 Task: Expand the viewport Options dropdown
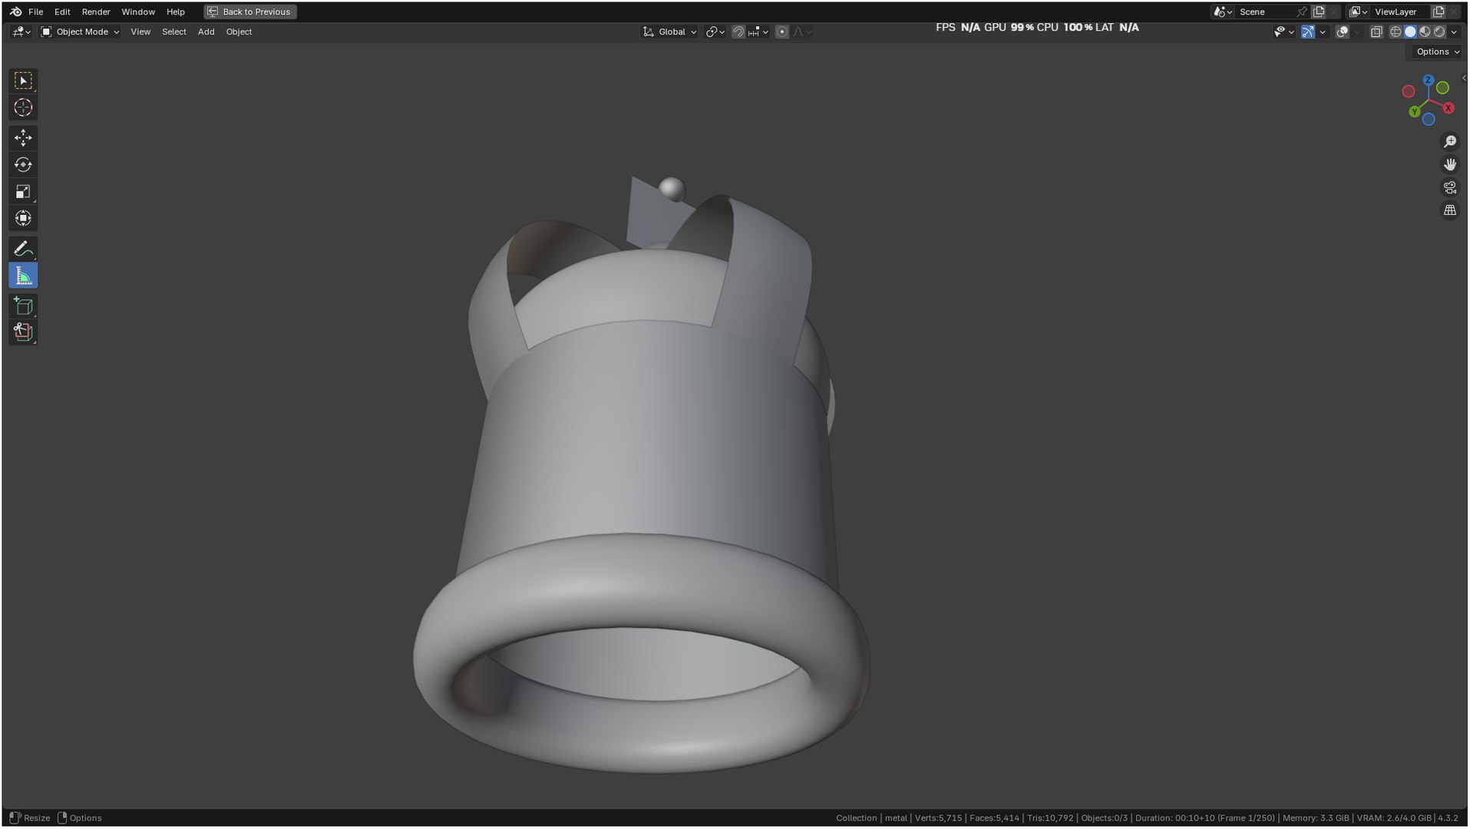pyautogui.click(x=1438, y=51)
